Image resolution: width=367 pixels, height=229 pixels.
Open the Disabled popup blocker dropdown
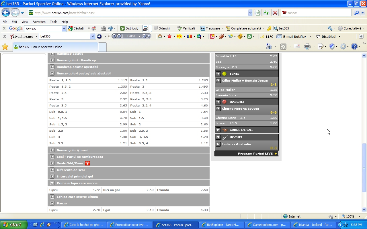click(339, 36)
